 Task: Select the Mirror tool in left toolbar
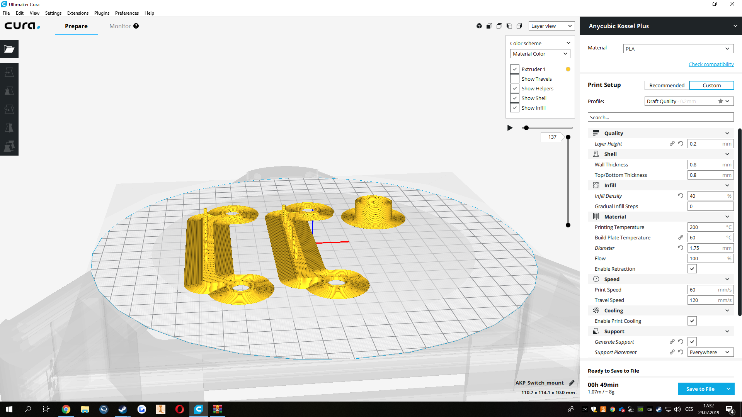point(9,128)
